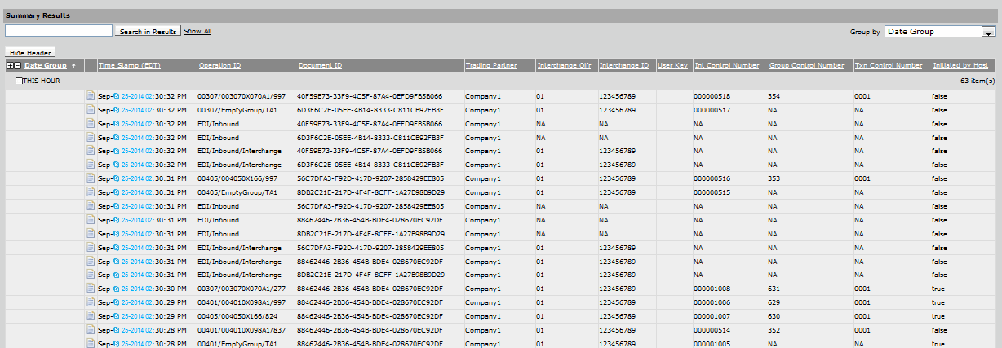
Task: Open document icon for EDI/Inbound 8DB2C21E row
Action: point(91,234)
